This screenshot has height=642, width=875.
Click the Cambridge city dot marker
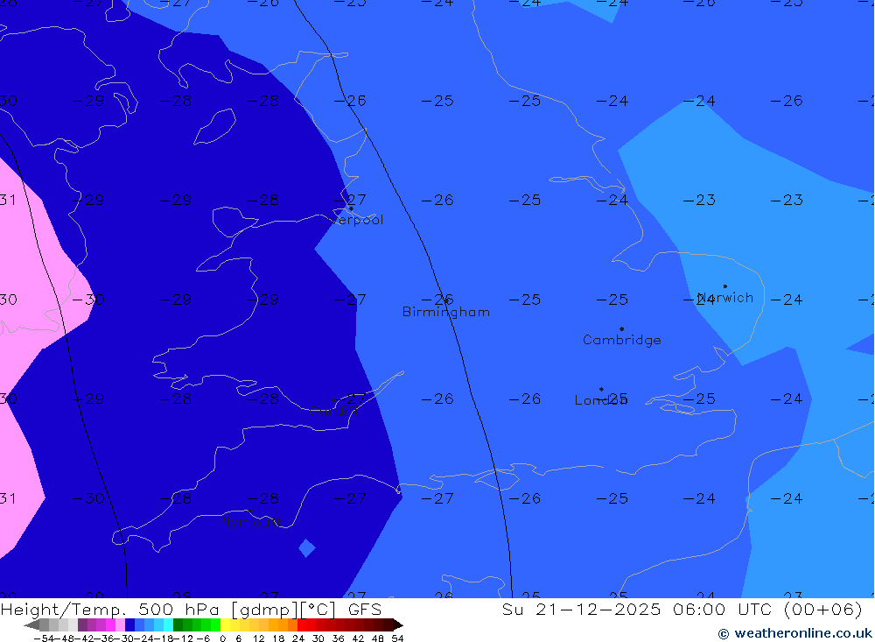coord(621,329)
